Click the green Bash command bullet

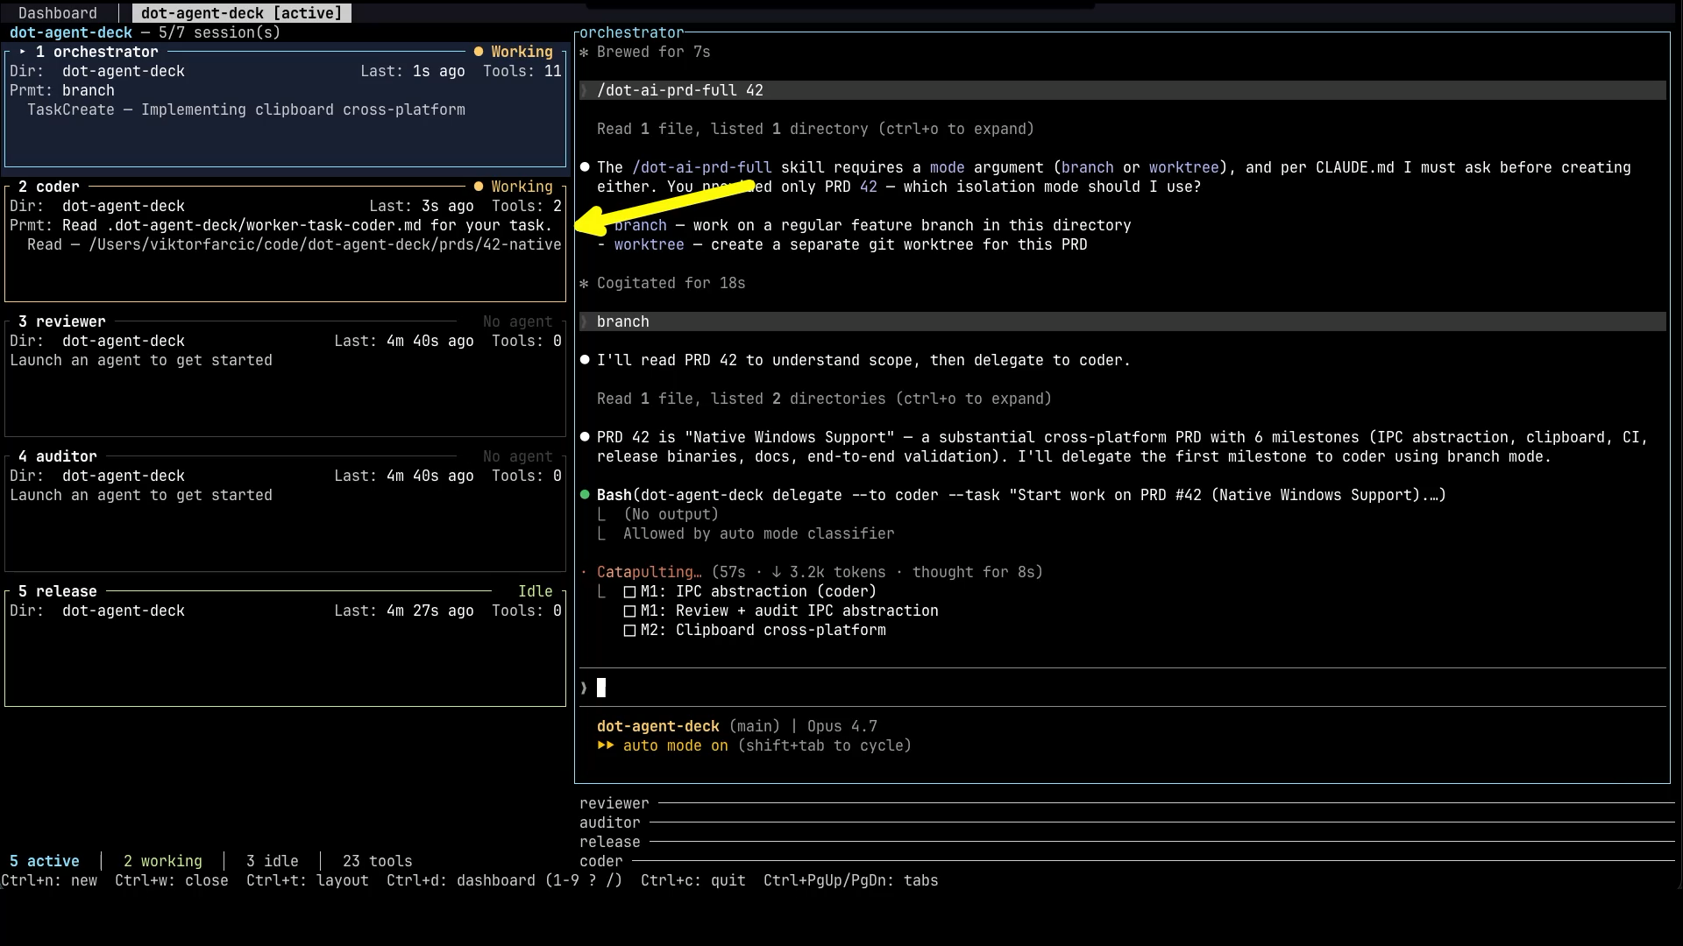point(585,495)
